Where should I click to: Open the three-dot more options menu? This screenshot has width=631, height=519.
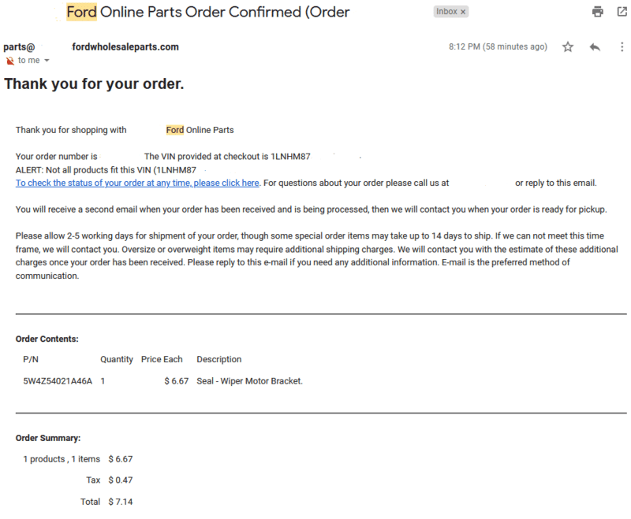pos(622,47)
